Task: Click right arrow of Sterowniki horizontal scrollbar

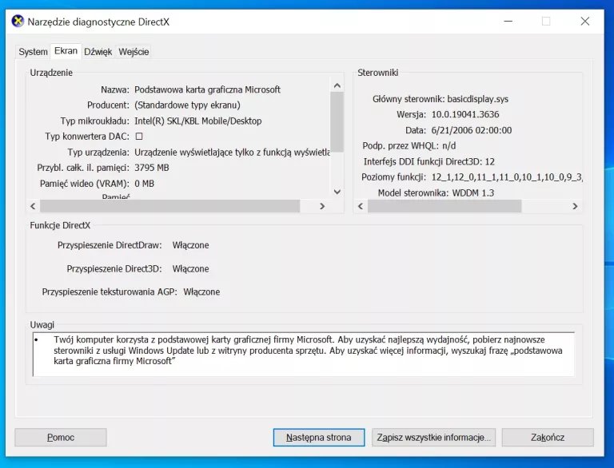Action: pos(575,206)
